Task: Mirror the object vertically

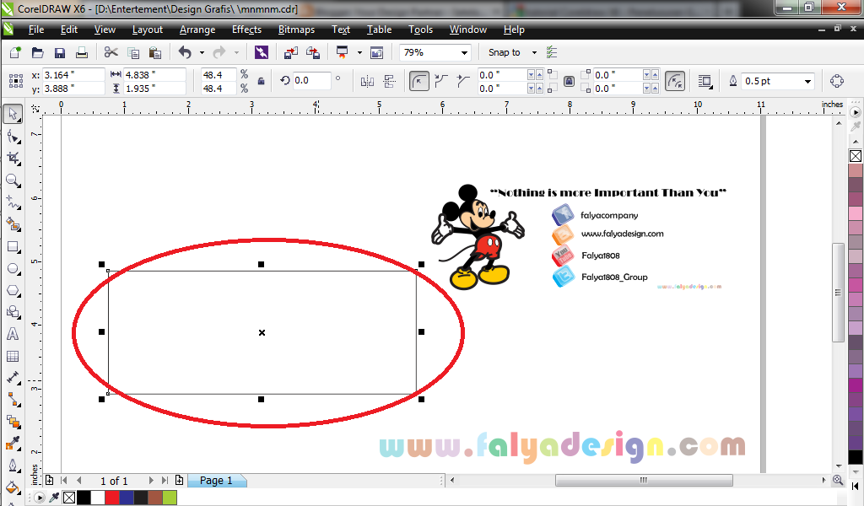Action: 390,82
